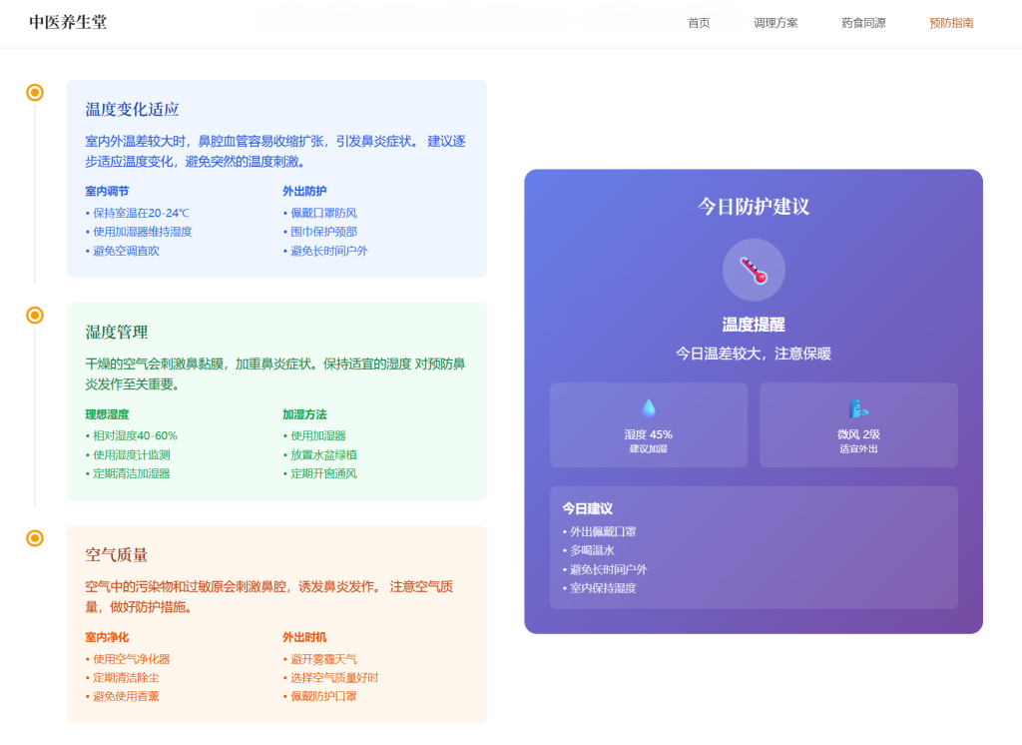This screenshot has width=1022, height=745.
Task: Click the 湿度管理 card title
Action: coord(117,332)
